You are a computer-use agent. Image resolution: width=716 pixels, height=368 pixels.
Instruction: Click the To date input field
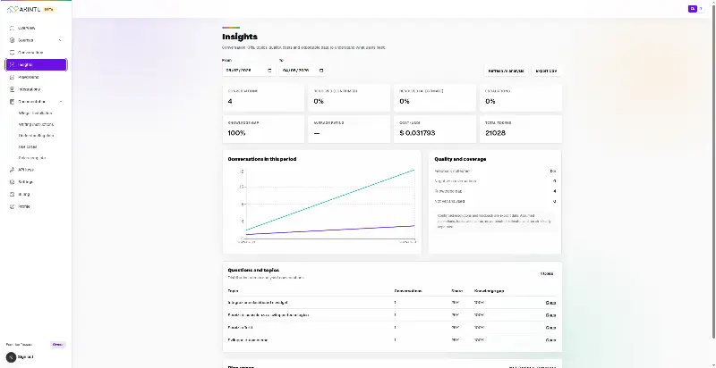[x=303, y=71]
